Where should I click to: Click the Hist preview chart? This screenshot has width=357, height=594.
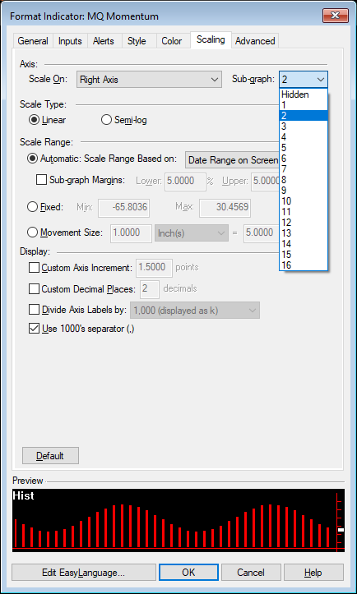pos(178,520)
